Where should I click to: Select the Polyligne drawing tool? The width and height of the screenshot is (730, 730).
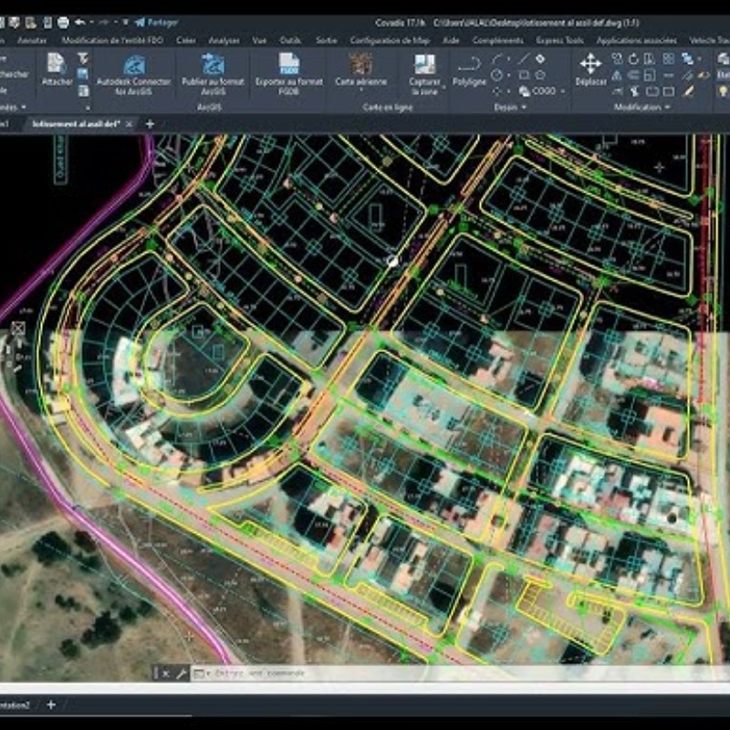470,66
